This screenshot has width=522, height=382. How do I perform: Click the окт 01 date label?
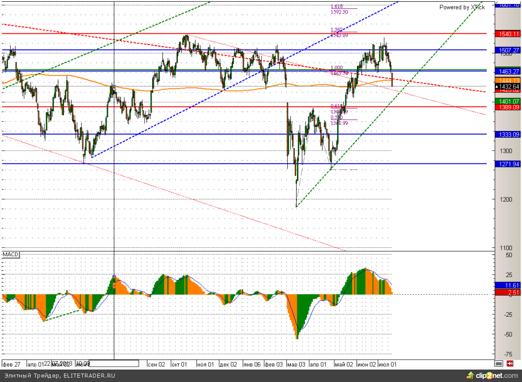(179, 364)
